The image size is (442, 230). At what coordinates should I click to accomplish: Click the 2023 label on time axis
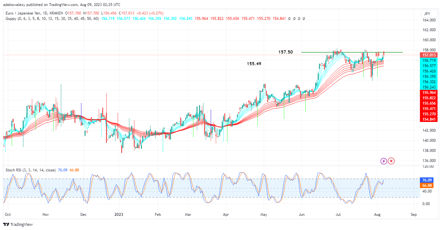click(x=118, y=215)
